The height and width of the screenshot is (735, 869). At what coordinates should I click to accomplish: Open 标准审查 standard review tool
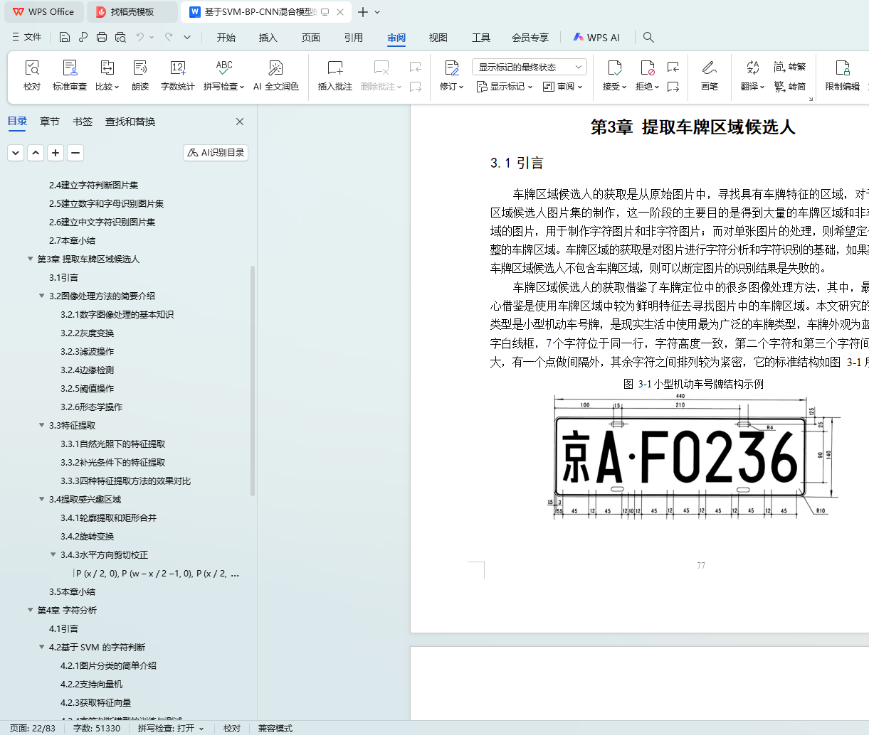pyautogui.click(x=70, y=75)
